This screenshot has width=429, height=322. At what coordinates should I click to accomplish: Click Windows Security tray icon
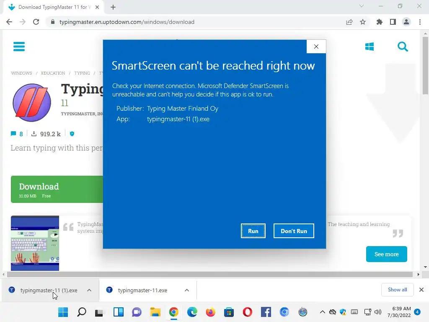pos(343,312)
